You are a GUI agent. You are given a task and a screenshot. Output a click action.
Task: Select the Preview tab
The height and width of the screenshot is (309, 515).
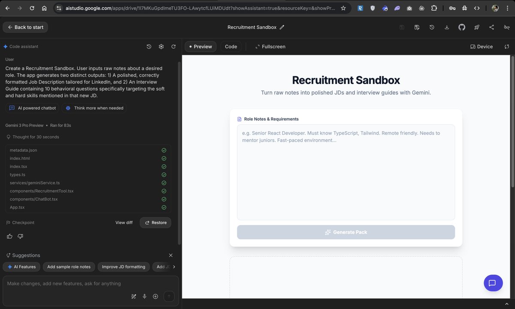click(x=200, y=46)
